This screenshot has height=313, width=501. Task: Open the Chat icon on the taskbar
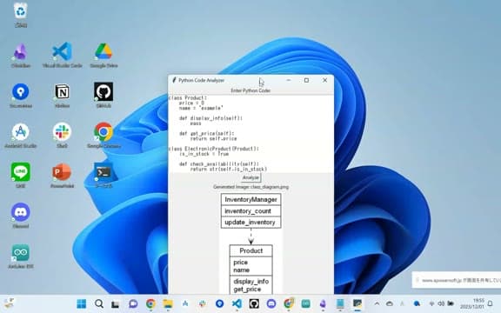(x=133, y=303)
